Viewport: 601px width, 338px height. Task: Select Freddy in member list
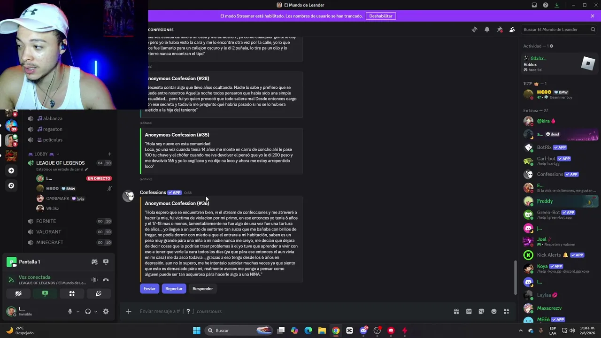click(560, 201)
